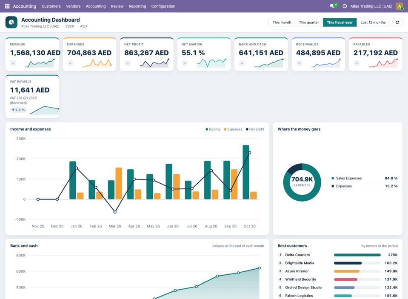The height and width of the screenshot is (299, 408).
Task: Open the Receivables 484,895 AED card
Action: [x=319, y=54]
